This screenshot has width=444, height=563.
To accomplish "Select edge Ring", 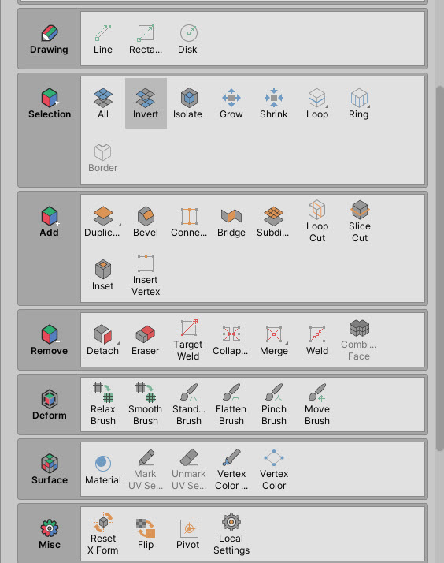I will tap(359, 103).
